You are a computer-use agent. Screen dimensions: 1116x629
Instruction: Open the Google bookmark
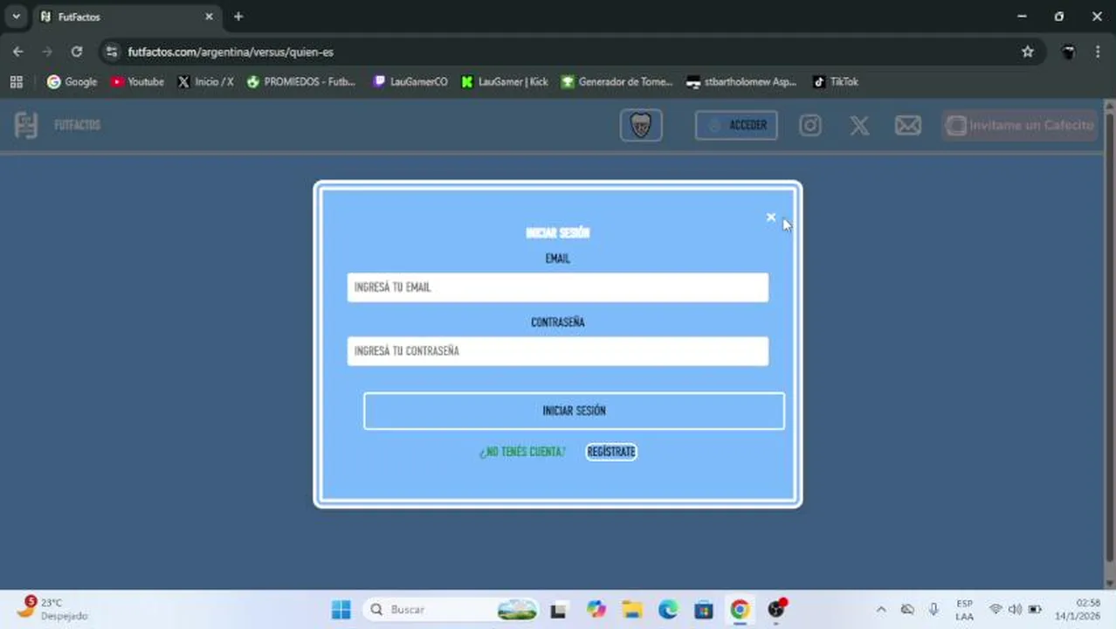tap(72, 81)
